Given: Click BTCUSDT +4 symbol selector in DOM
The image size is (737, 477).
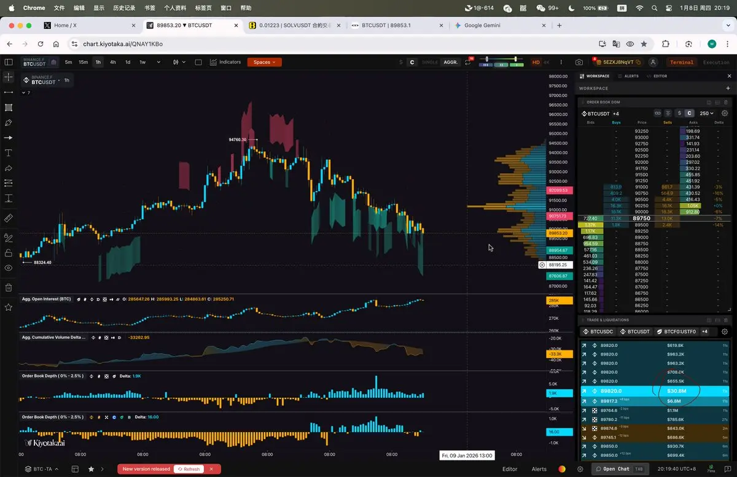Looking at the screenshot, I should 601,114.
